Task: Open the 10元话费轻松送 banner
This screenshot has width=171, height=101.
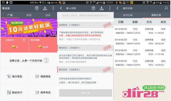Action: point(29,28)
